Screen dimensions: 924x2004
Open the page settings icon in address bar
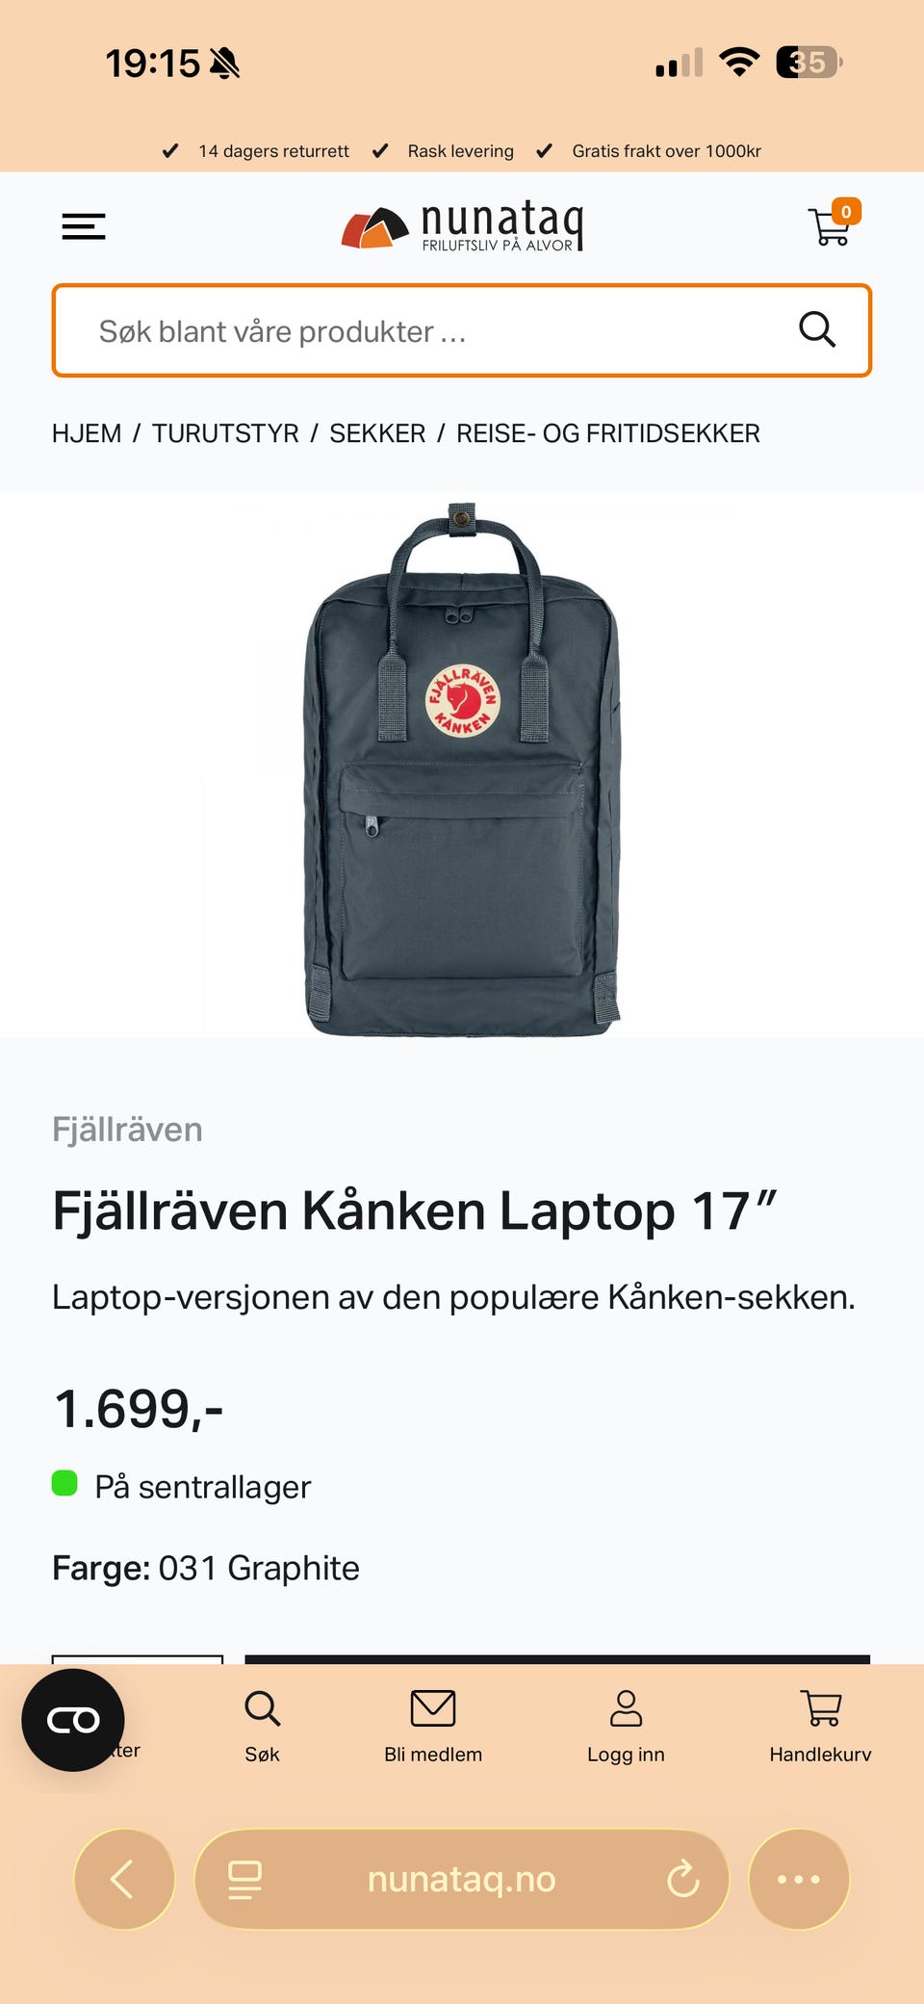[244, 1879]
